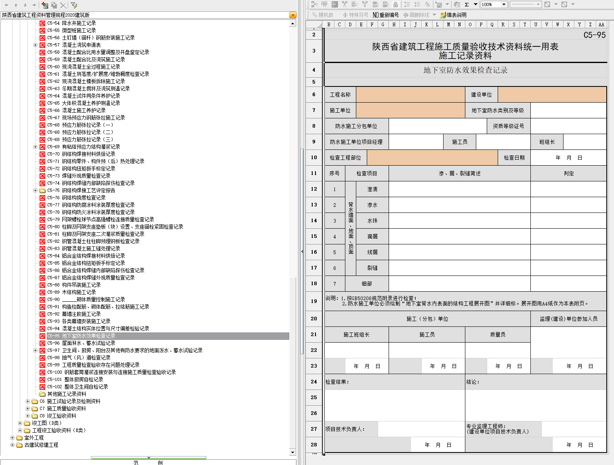Expand the 室外工程 folder
The width and height of the screenshot is (614, 465).
pos(12,438)
